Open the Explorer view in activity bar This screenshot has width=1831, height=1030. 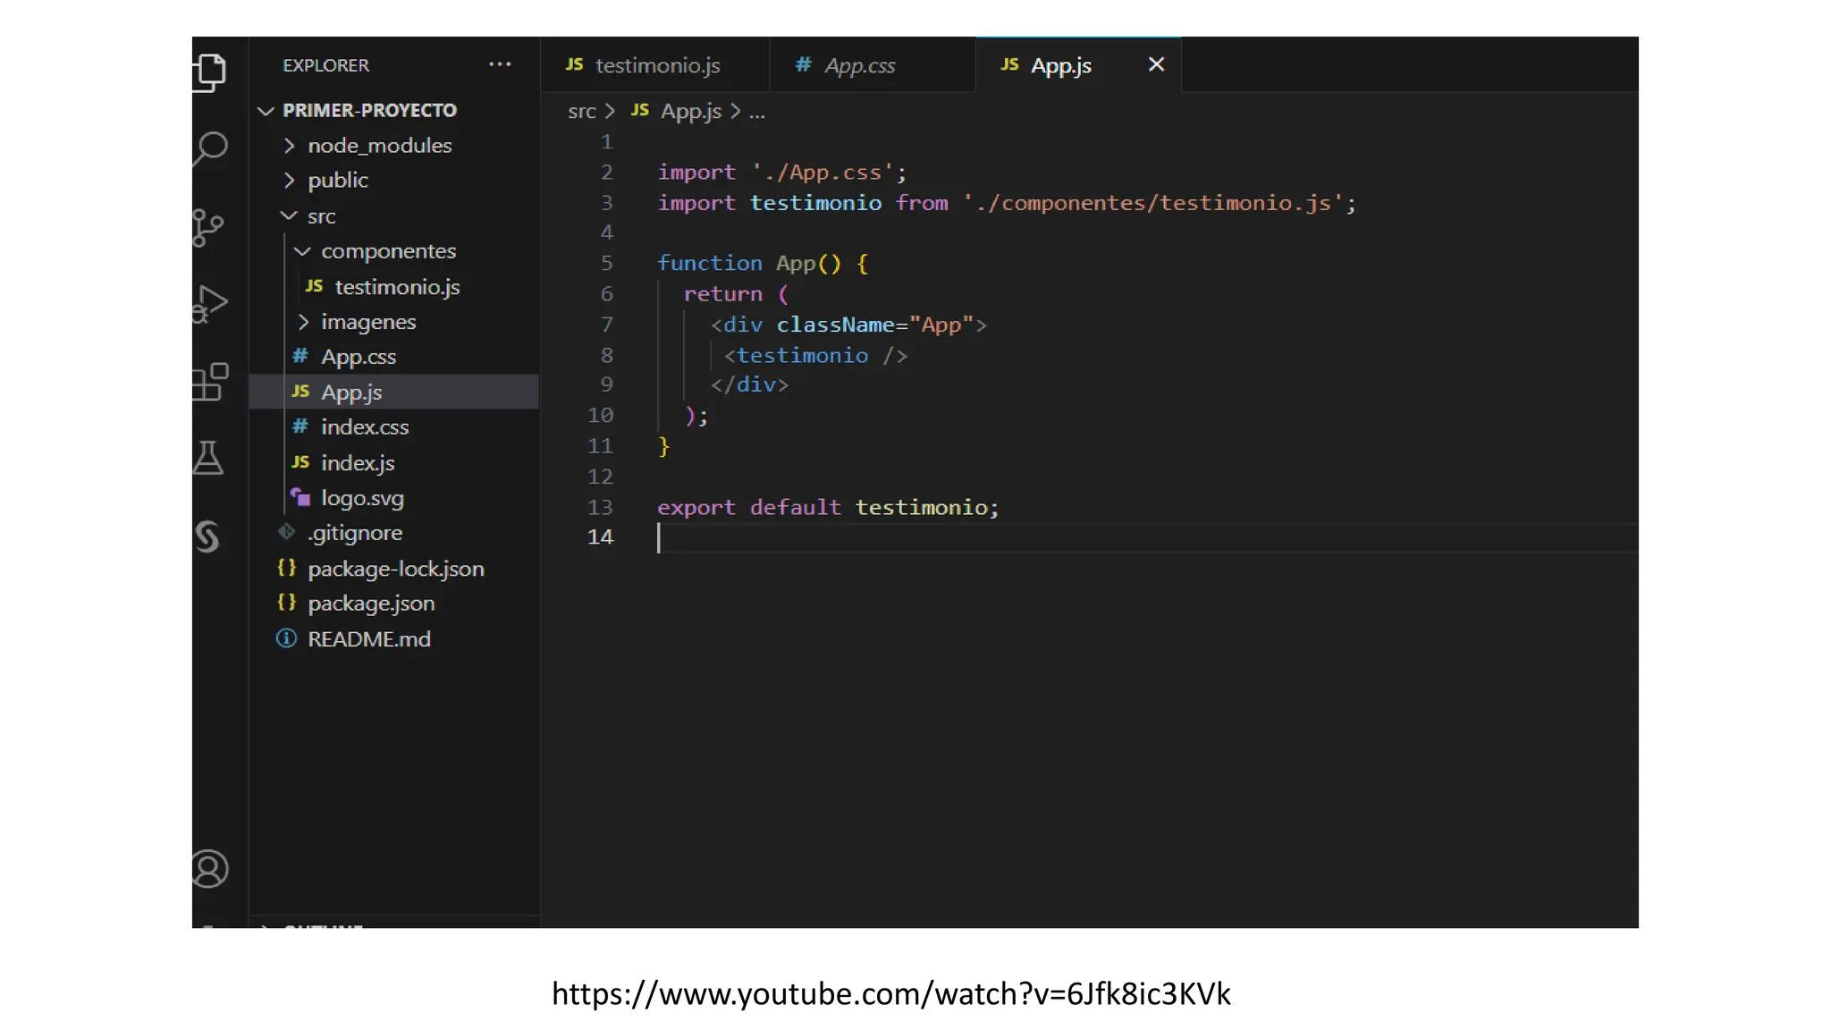(211, 72)
